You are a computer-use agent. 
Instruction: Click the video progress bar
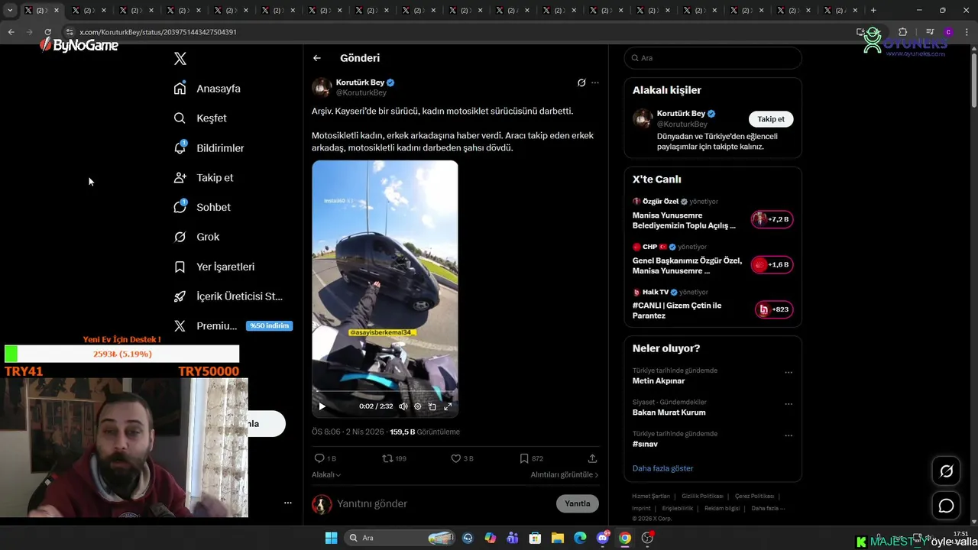385,392
